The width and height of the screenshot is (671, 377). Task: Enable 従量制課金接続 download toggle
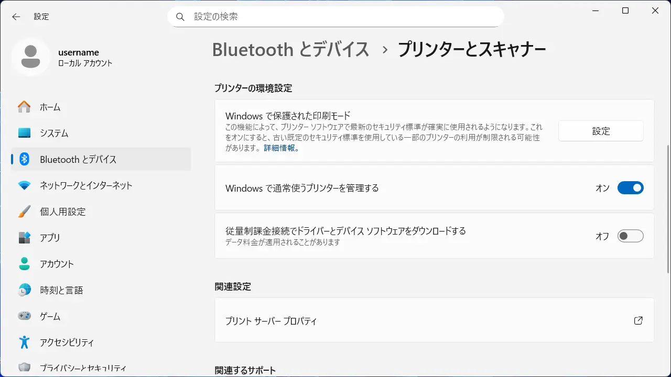pos(630,236)
